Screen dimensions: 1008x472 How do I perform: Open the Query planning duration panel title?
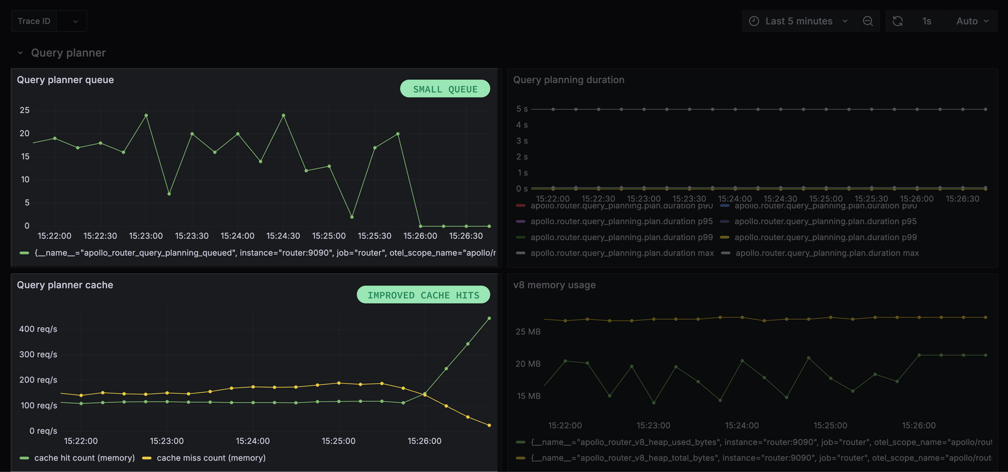coord(569,80)
